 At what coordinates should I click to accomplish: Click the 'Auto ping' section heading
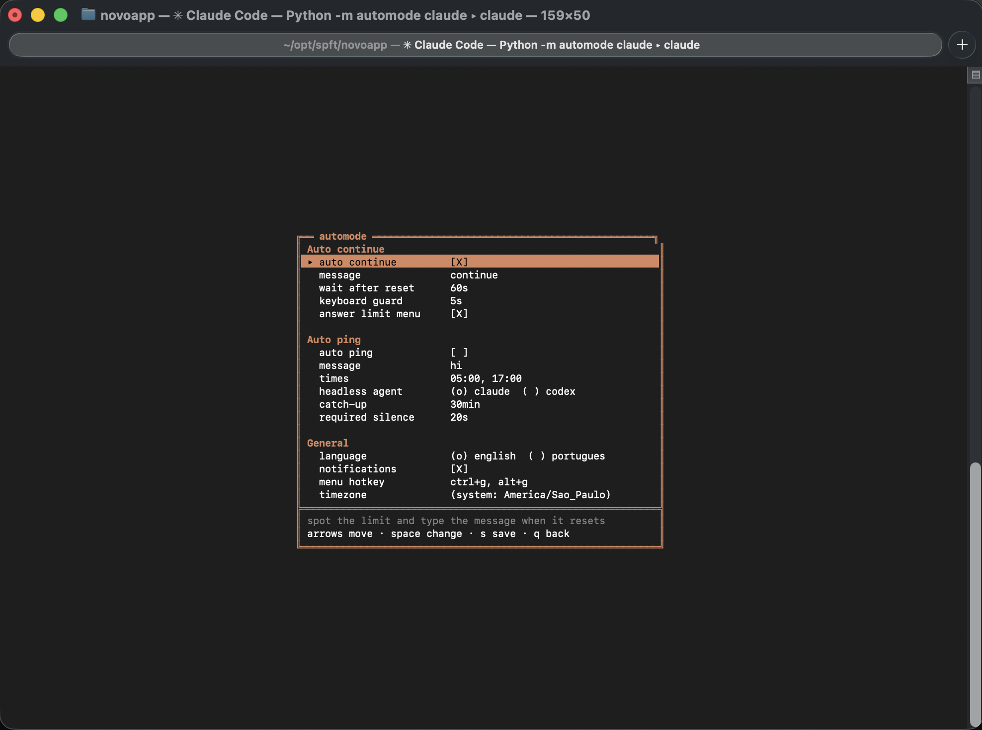[334, 340]
